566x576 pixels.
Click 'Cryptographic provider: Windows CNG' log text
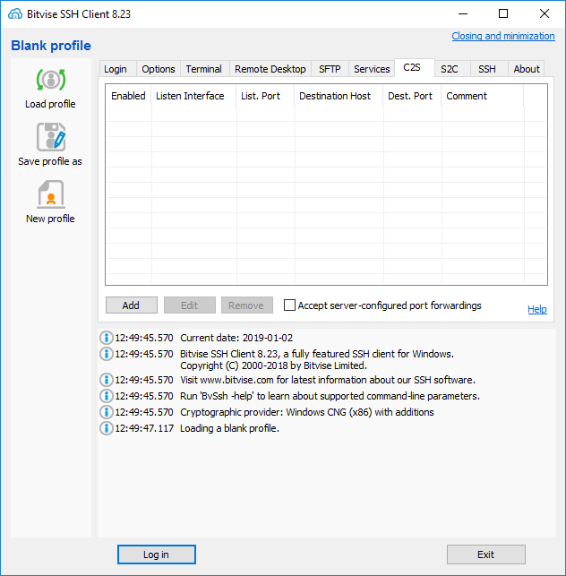[x=306, y=412]
